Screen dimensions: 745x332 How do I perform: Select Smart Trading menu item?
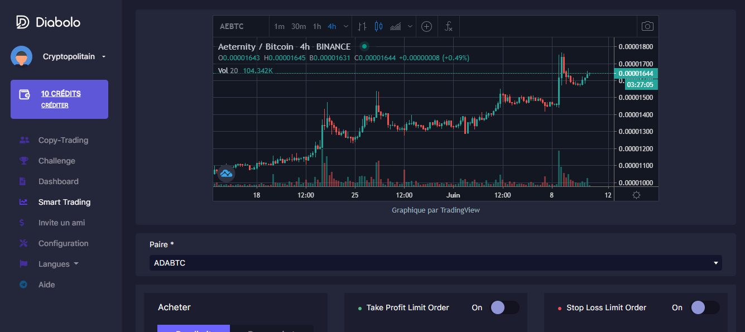[64, 202]
